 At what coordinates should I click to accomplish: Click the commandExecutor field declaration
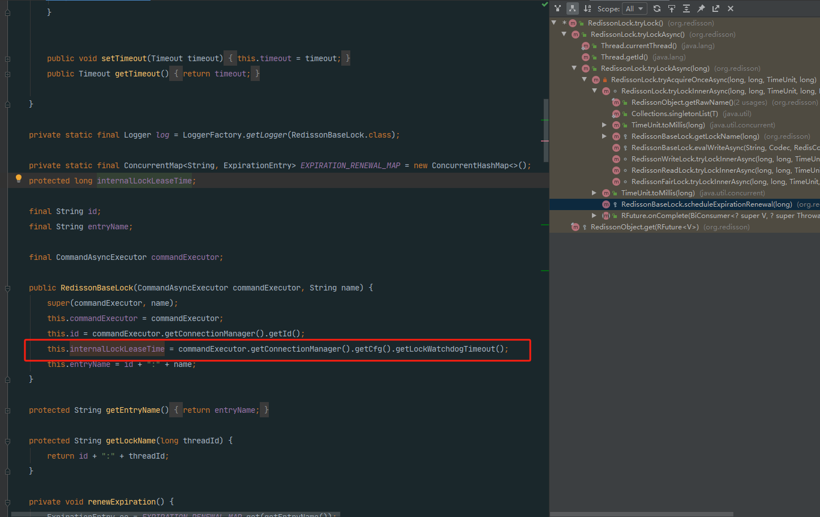click(185, 257)
